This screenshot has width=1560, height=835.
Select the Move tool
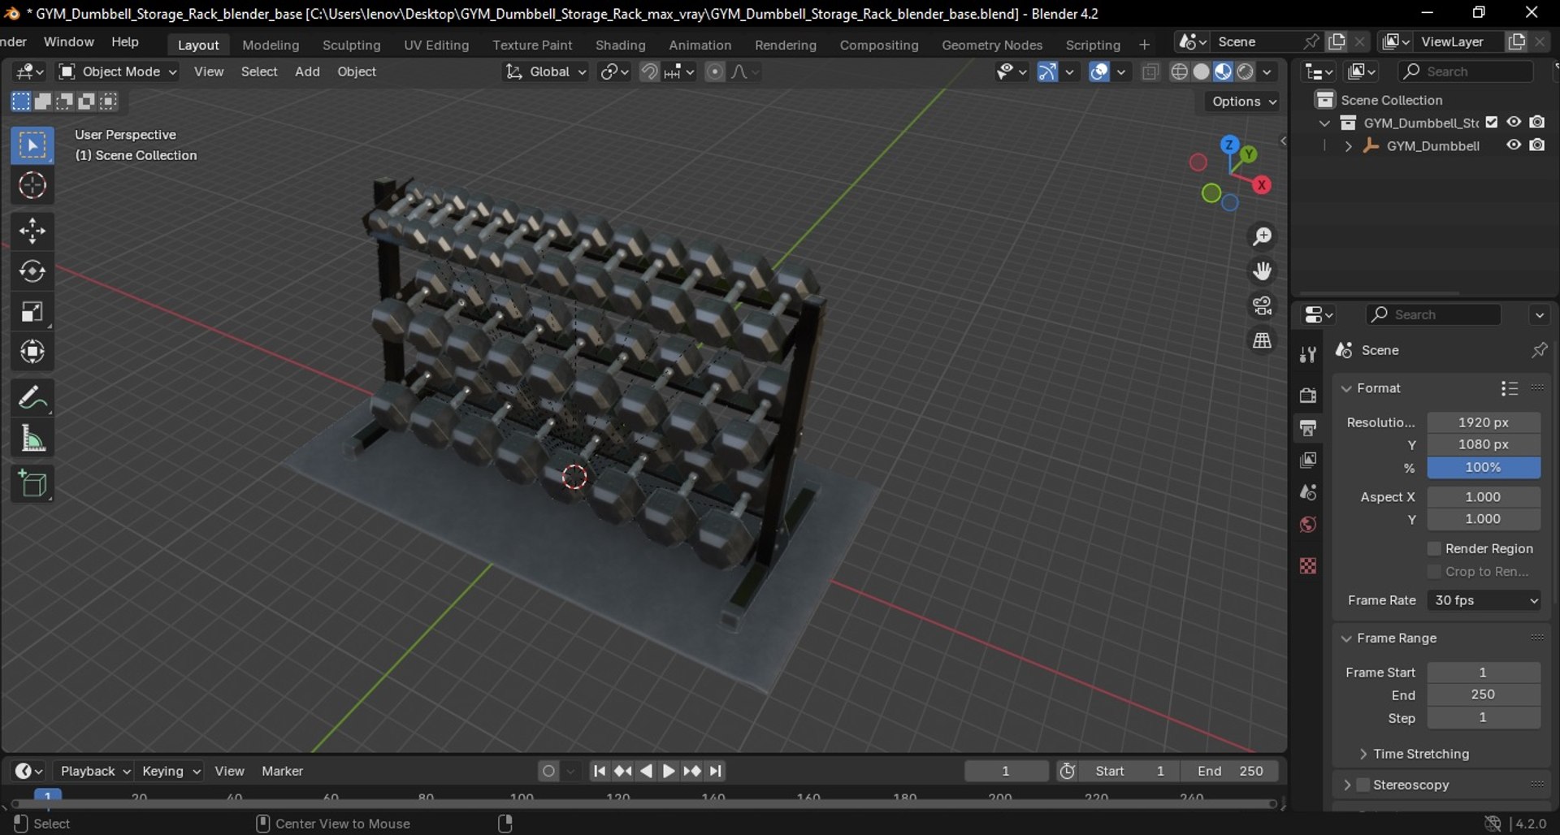[x=32, y=231]
